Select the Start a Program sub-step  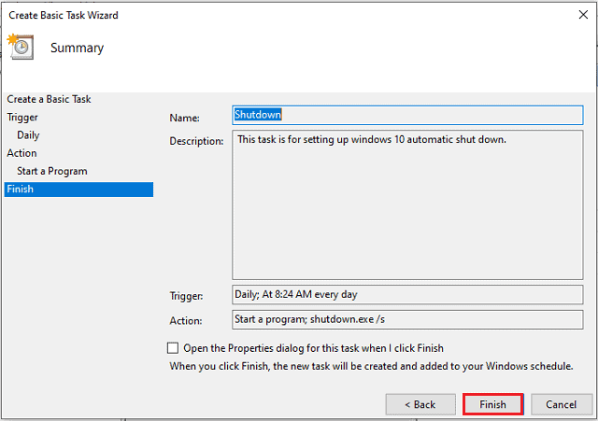pos(52,171)
